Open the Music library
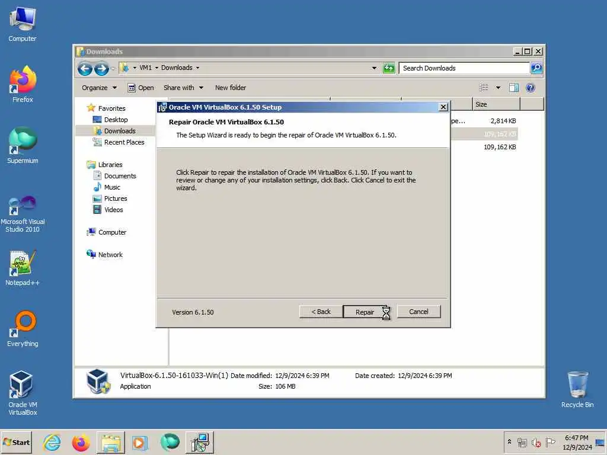This screenshot has height=455, width=607. [112, 187]
